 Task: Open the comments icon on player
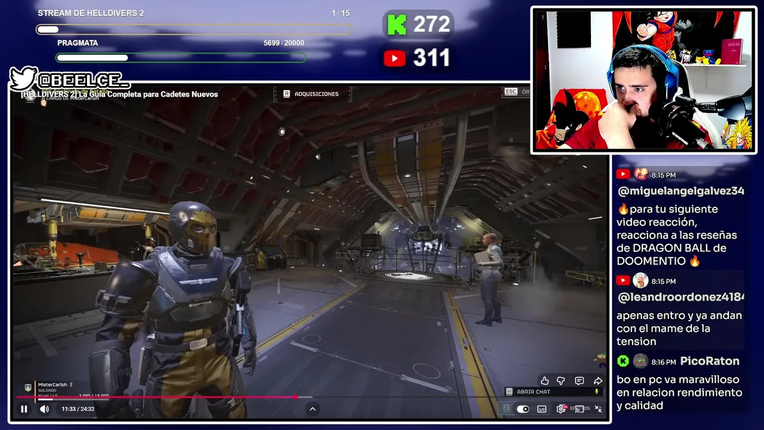tap(579, 381)
